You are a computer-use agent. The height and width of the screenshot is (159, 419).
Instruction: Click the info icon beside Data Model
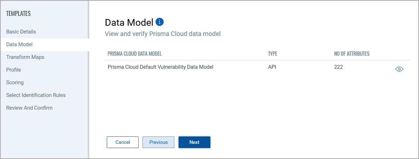pos(160,22)
